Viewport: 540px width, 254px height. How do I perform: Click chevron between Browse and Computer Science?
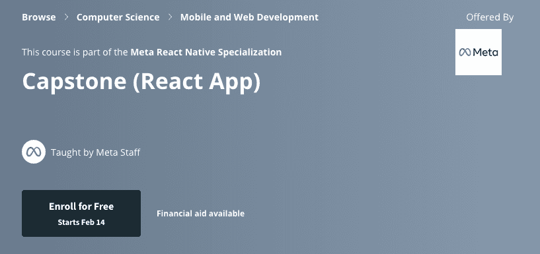point(66,17)
